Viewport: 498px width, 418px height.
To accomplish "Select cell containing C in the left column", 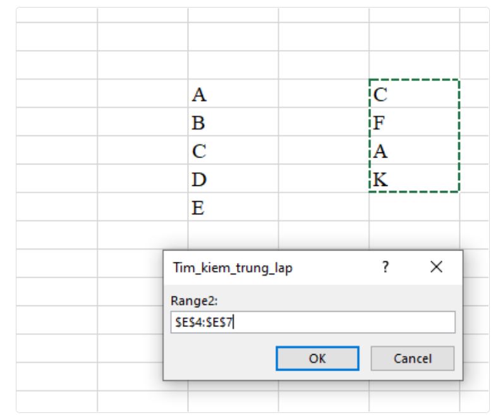I will [x=233, y=151].
